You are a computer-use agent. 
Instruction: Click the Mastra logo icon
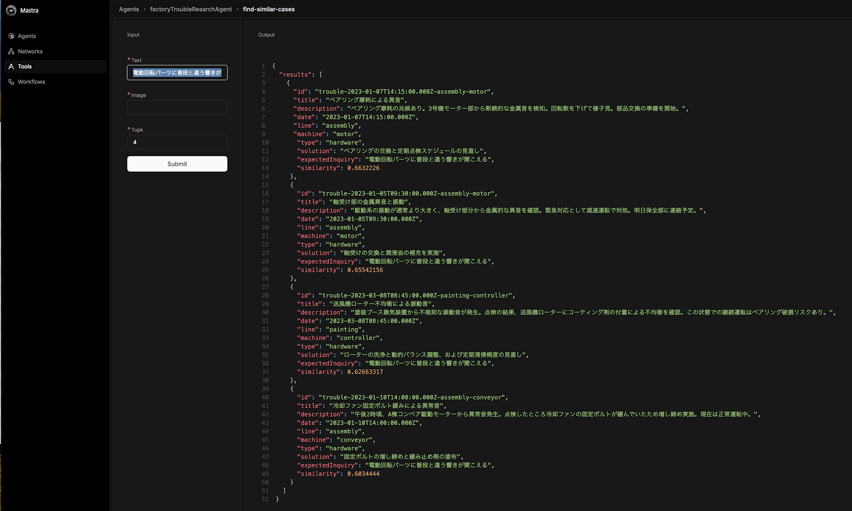11,10
